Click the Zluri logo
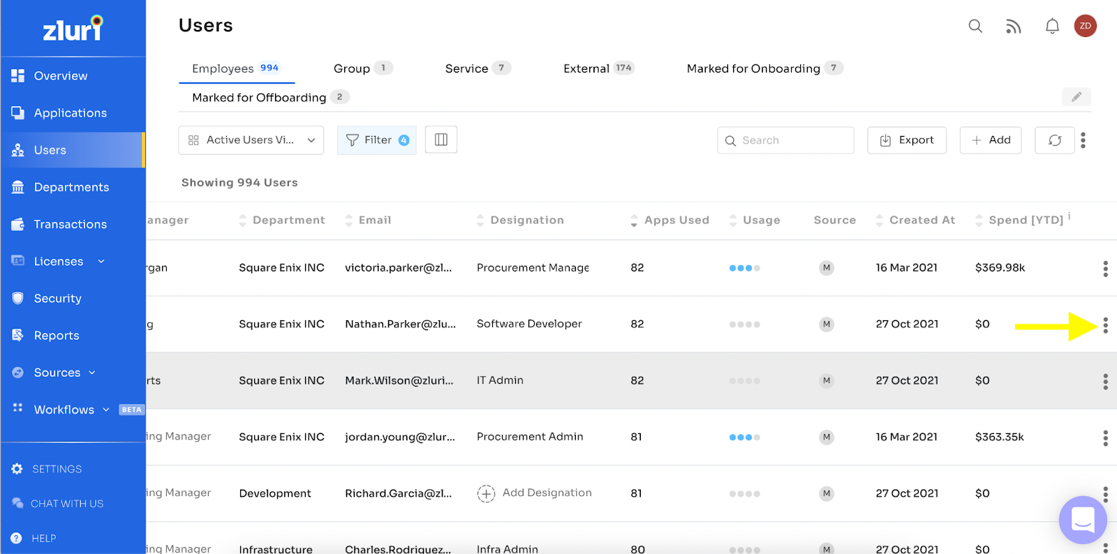The image size is (1117, 554). (x=73, y=29)
